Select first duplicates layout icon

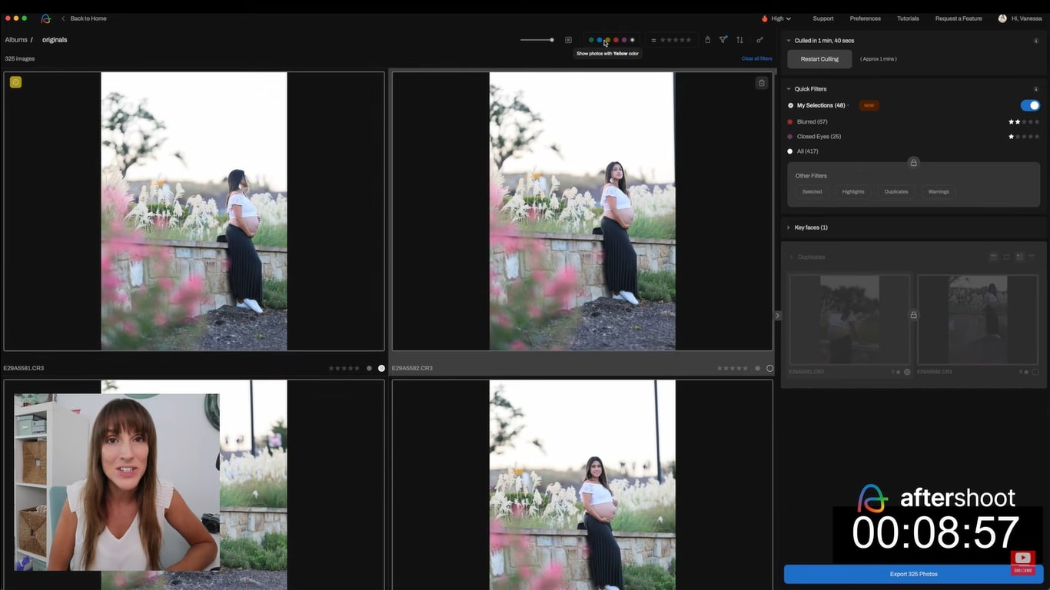pos(993,257)
